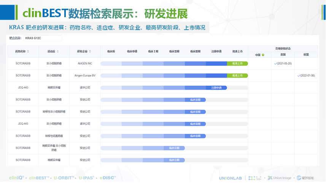
Task: Click the checkmark next to 2022-01-06
Action: tap(299, 76)
